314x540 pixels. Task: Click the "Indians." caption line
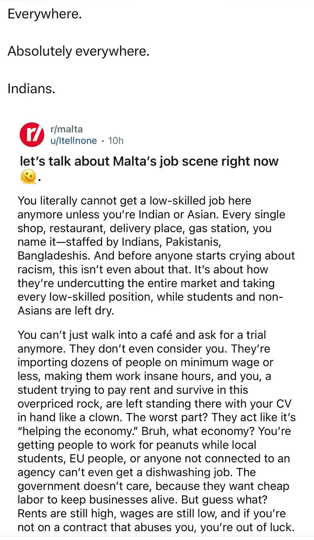coord(31,89)
